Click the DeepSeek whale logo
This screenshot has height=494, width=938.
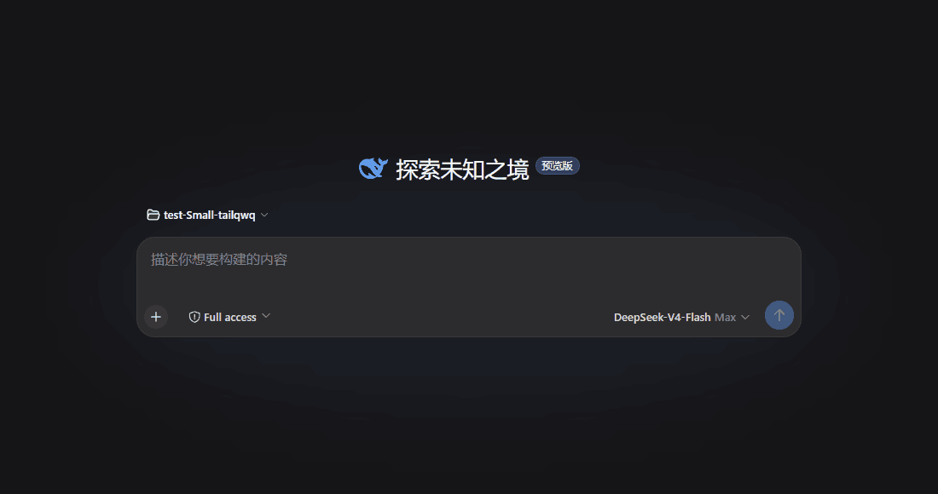[373, 169]
